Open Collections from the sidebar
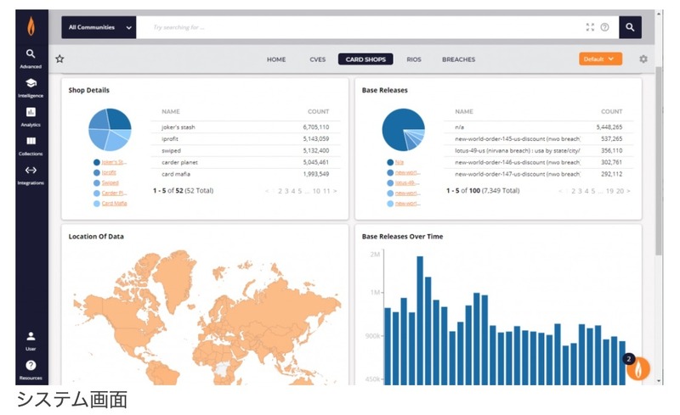This screenshot has height=415, width=680. (x=31, y=145)
